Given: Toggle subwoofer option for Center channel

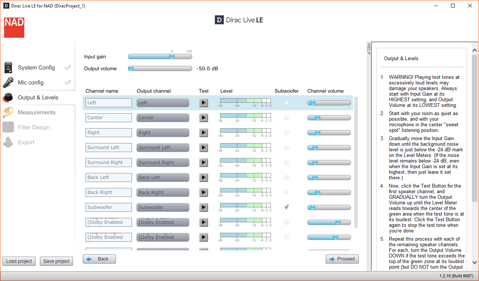Looking at the screenshot, I should [287, 118].
